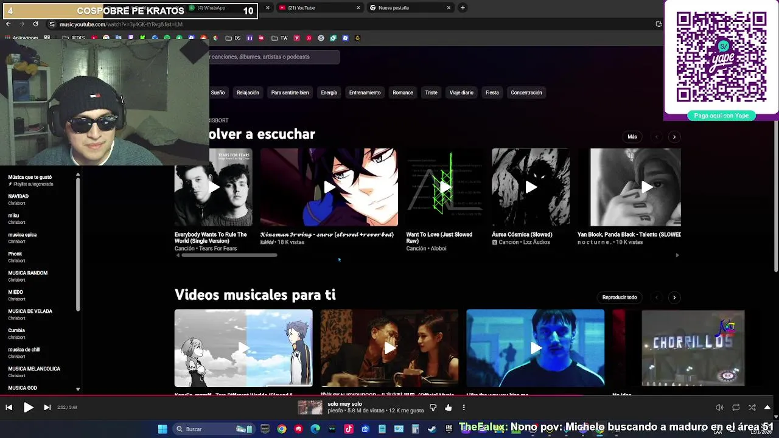Click Windows taskbar Buscar search box
The image size is (779, 438).
tap(213, 429)
